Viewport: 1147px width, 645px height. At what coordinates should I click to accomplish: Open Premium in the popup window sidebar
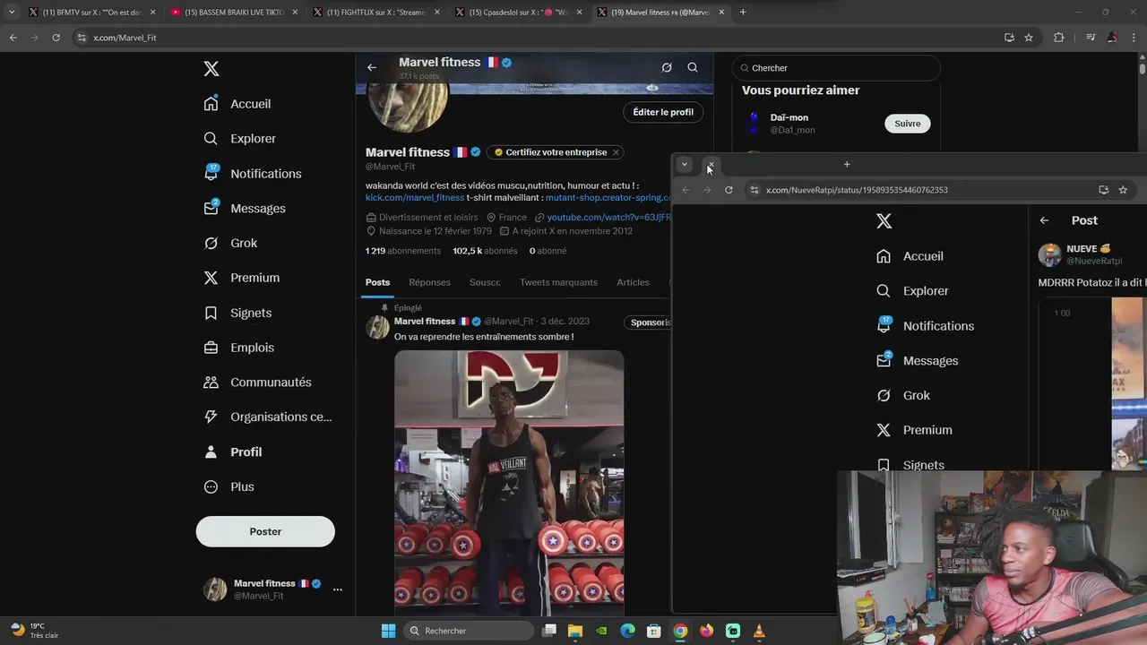point(915,431)
